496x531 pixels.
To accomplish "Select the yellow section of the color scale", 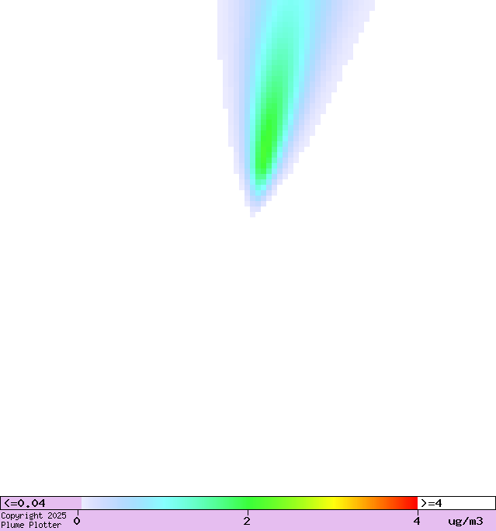I will (334, 503).
